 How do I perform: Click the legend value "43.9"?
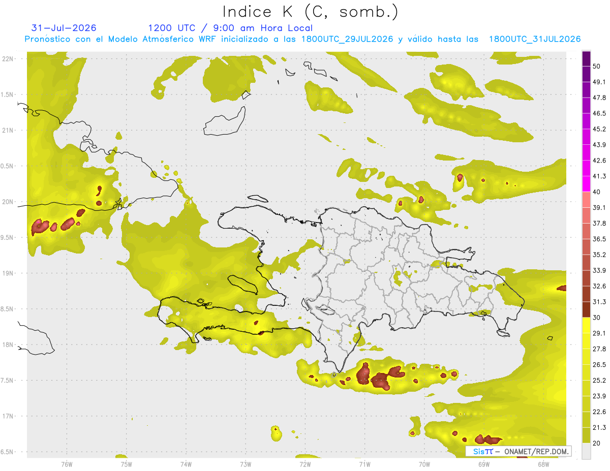tap(599, 145)
